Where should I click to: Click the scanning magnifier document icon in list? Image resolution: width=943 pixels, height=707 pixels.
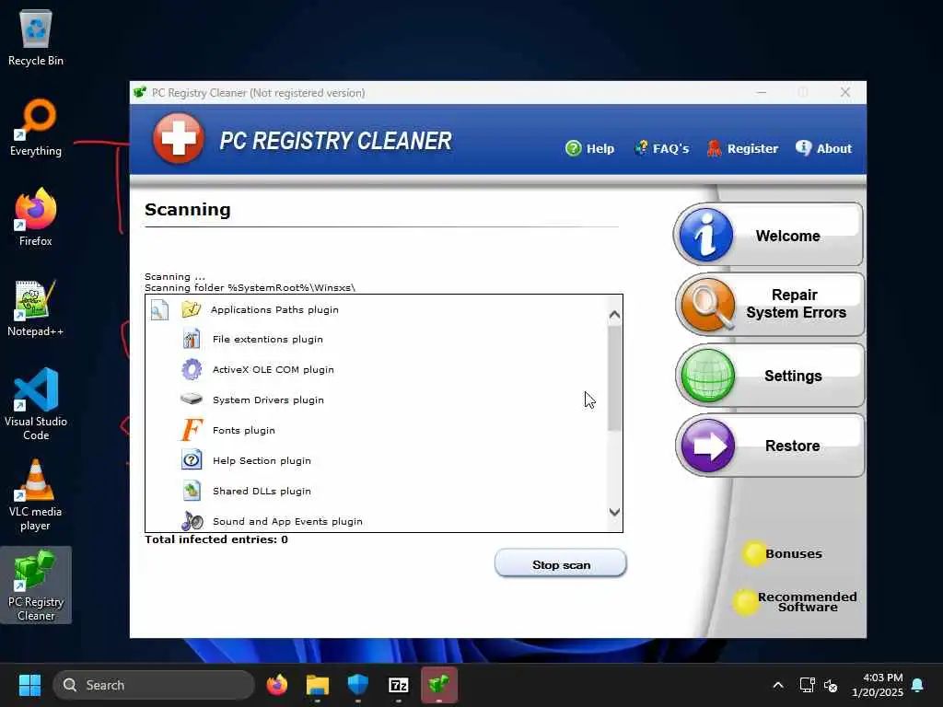coord(159,310)
